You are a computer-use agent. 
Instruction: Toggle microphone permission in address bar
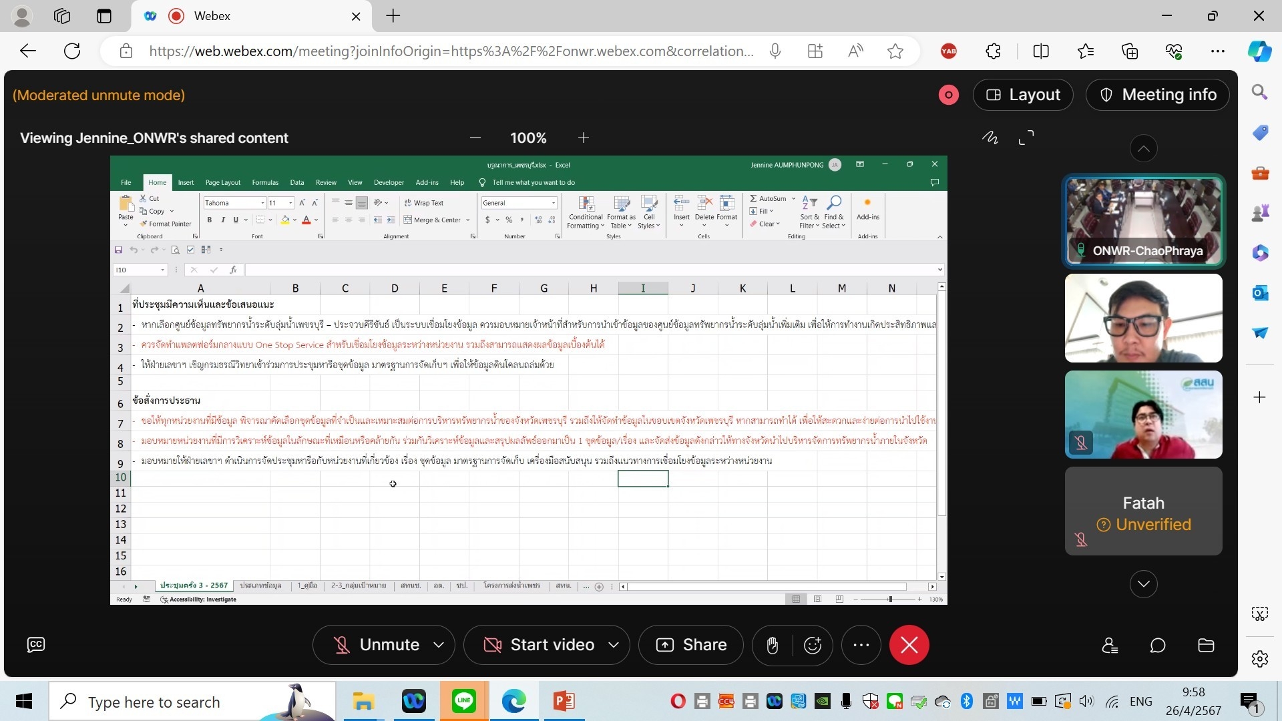tap(775, 51)
